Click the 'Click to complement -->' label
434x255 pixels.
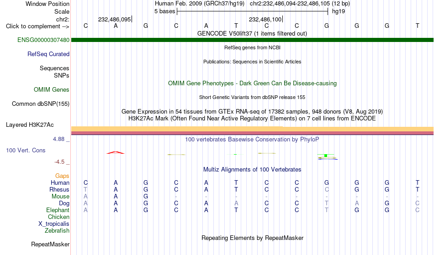click(37, 26)
